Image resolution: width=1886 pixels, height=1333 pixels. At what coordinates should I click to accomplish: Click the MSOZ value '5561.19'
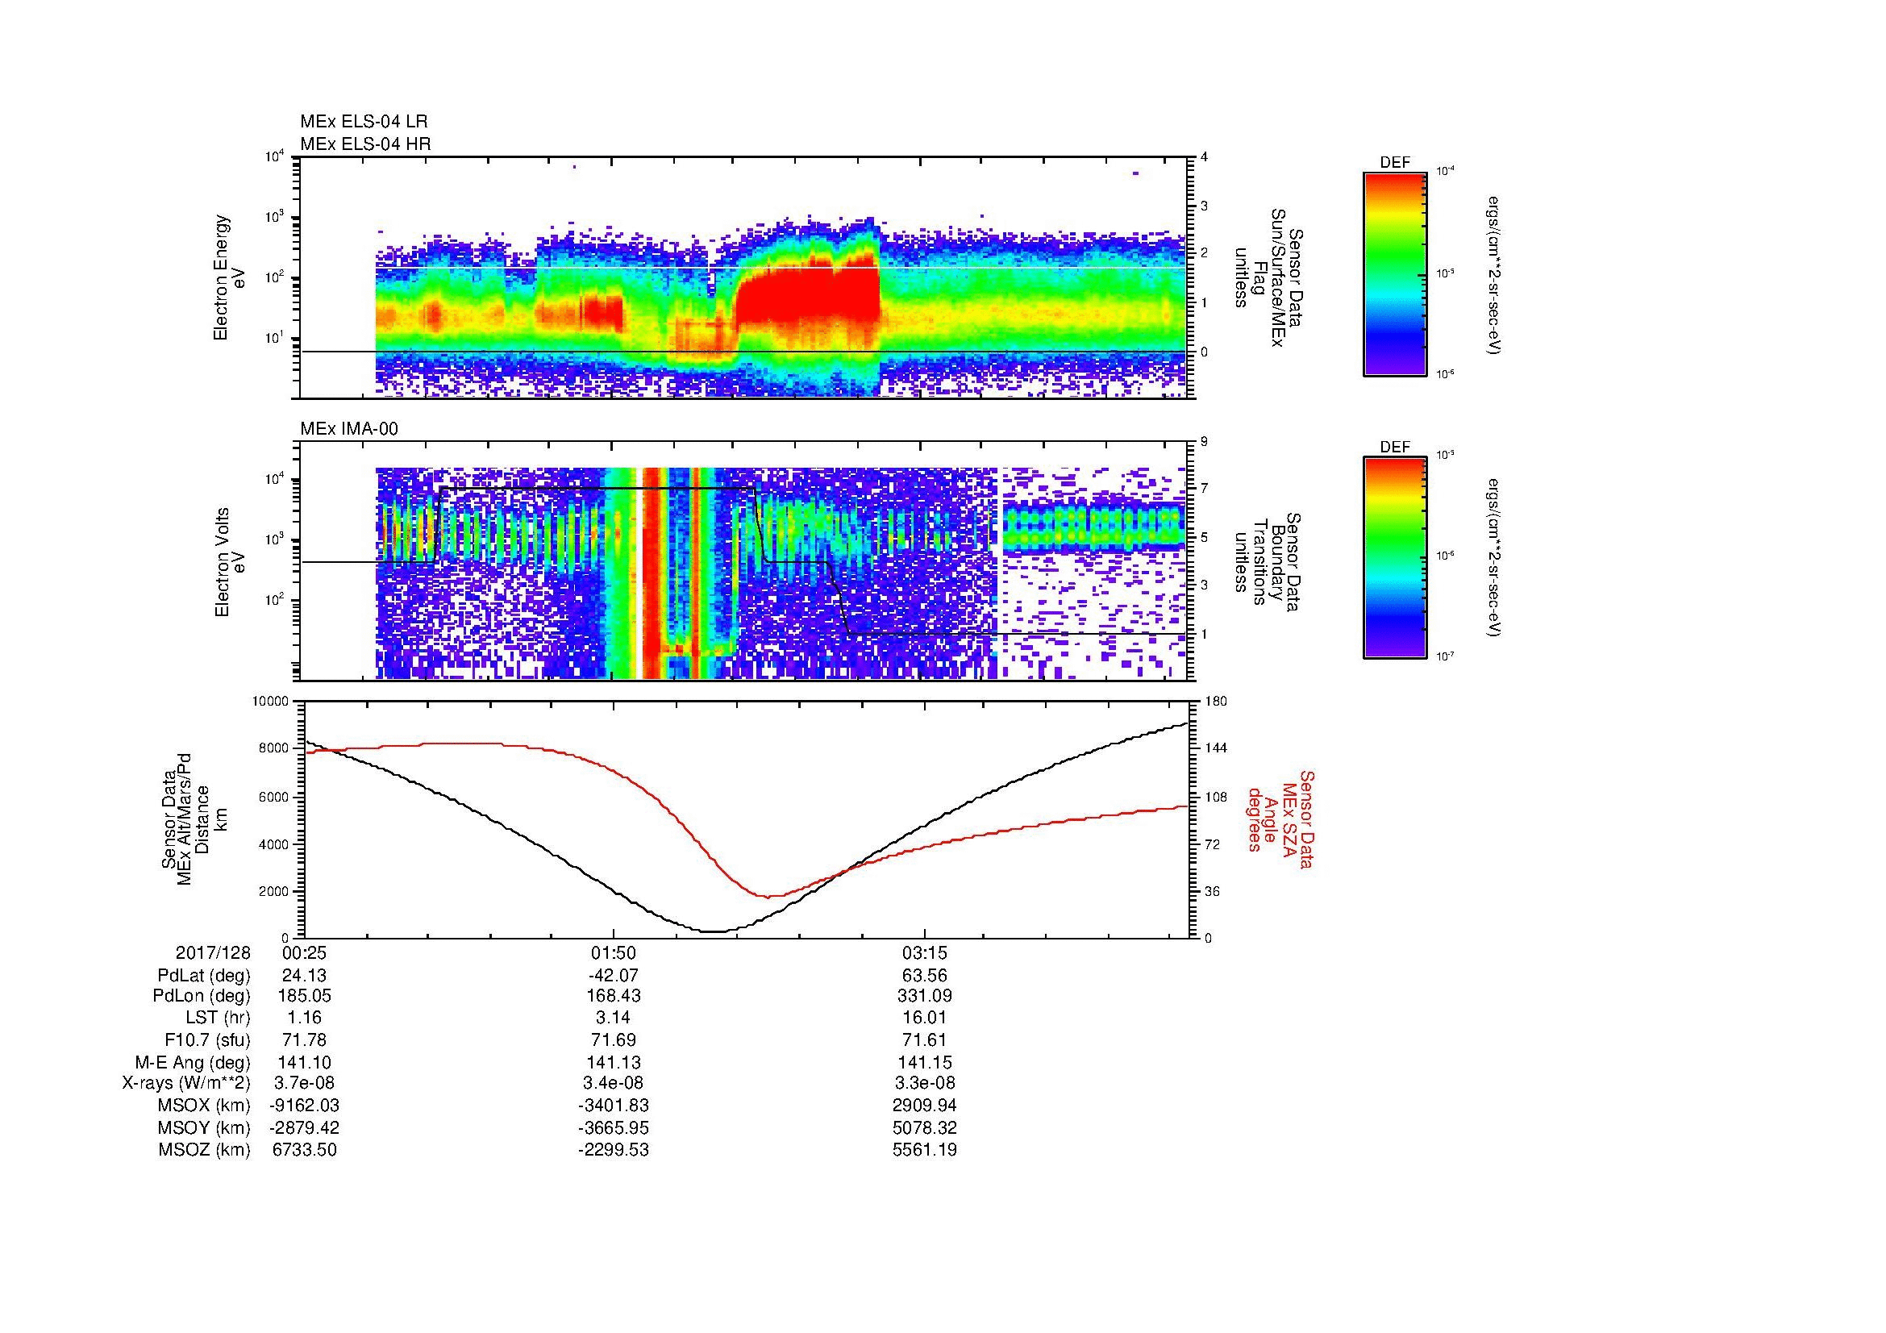[x=925, y=1150]
